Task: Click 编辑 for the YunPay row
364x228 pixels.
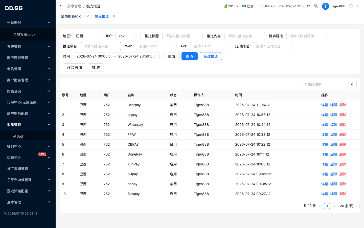Action: tap(334, 164)
